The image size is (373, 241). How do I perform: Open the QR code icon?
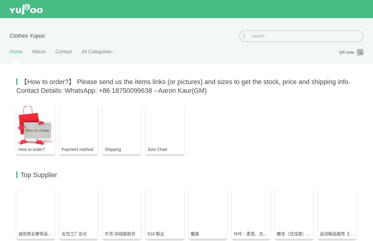pyautogui.click(x=360, y=52)
